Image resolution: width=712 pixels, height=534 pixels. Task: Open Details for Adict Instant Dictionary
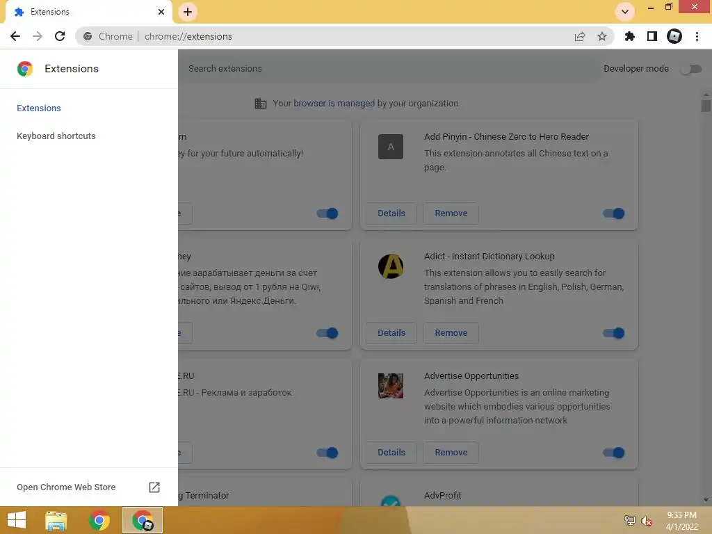[x=391, y=333]
